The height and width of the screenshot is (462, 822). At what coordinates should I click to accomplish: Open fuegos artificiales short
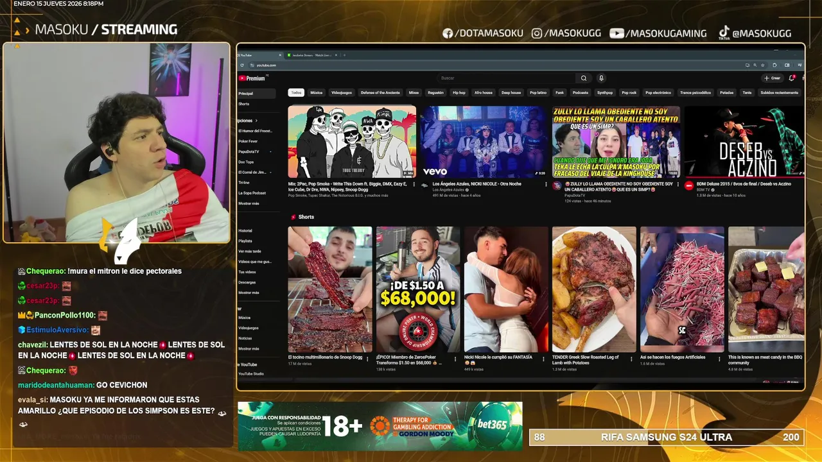pyautogui.click(x=682, y=289)
